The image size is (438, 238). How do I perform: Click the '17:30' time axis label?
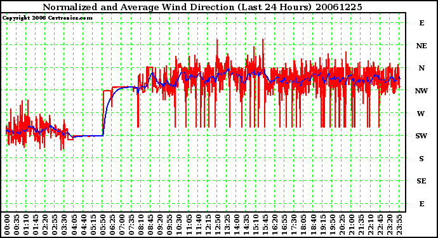click(294, 225)
